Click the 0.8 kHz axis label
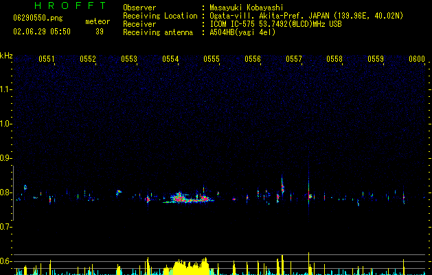The height and width of the screenshot is (275, 432). [x=5, y=192]
